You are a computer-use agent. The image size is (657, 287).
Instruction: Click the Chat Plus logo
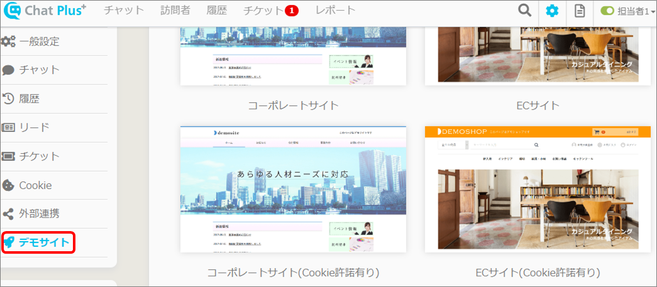pyautogui.click(x=45, y=11)
